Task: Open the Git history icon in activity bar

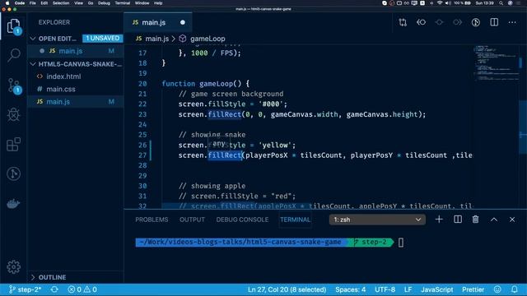Action: click(x=14, y=173)
